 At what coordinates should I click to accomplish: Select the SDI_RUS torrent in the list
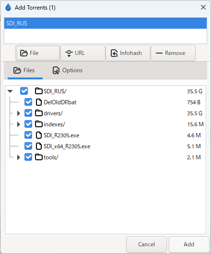[105, 23]
